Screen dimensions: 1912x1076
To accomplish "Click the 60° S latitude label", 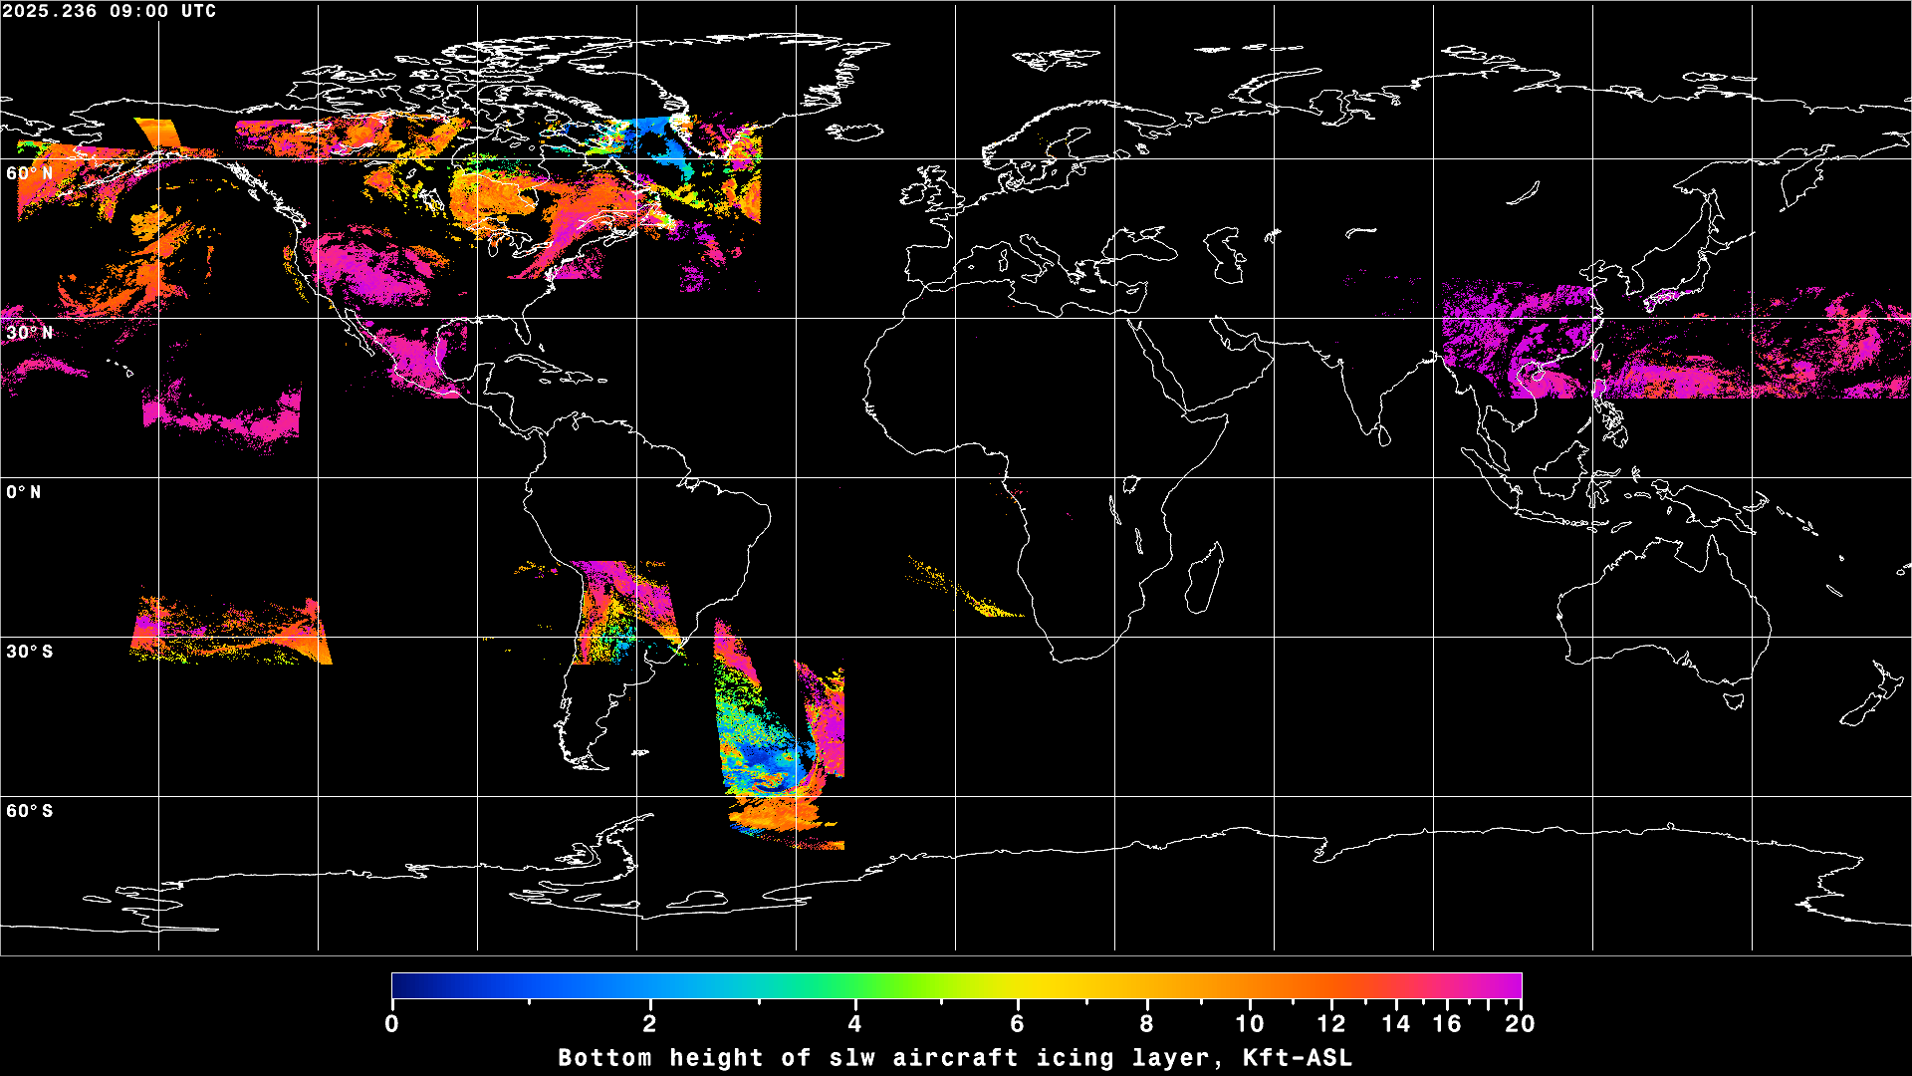I will coord(29,811).
